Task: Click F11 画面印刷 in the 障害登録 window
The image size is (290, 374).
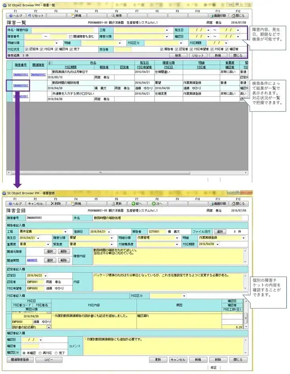Action: click(218, 204)
